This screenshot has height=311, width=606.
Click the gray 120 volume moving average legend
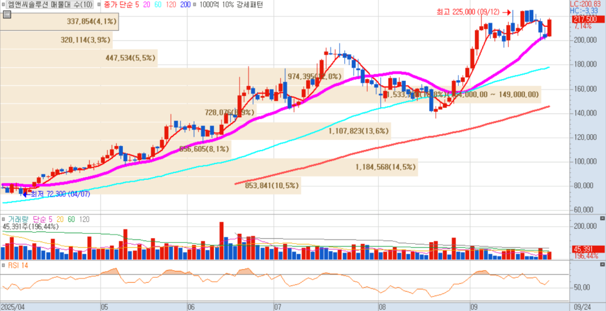pyautogui.click(x=84, y=219)
